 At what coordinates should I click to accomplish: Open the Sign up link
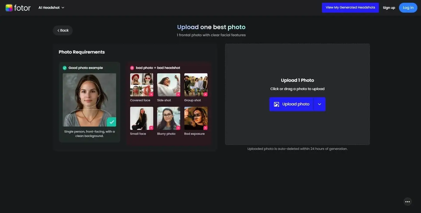click(389, 8)
